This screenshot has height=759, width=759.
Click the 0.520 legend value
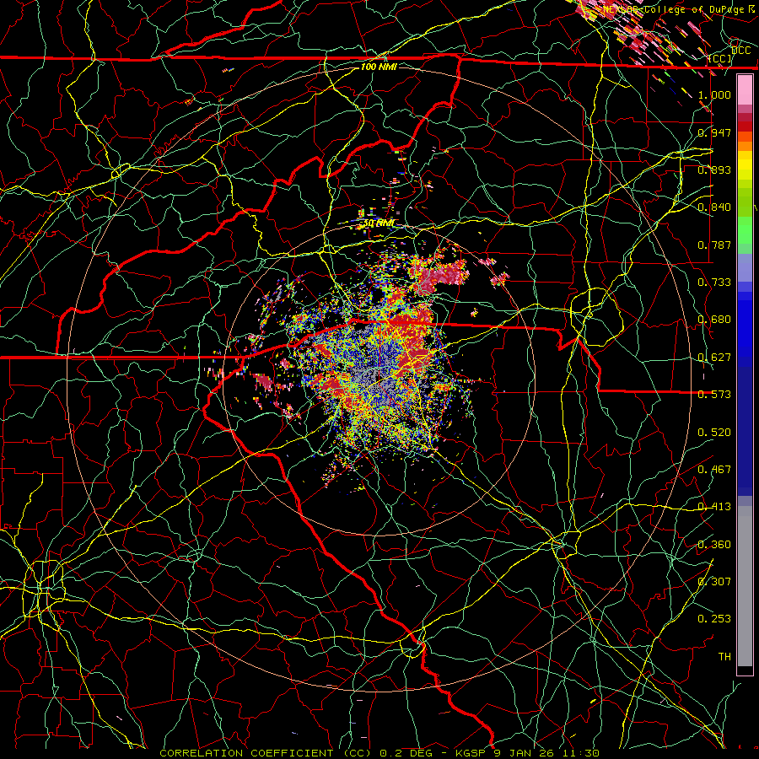coord(714,433)
